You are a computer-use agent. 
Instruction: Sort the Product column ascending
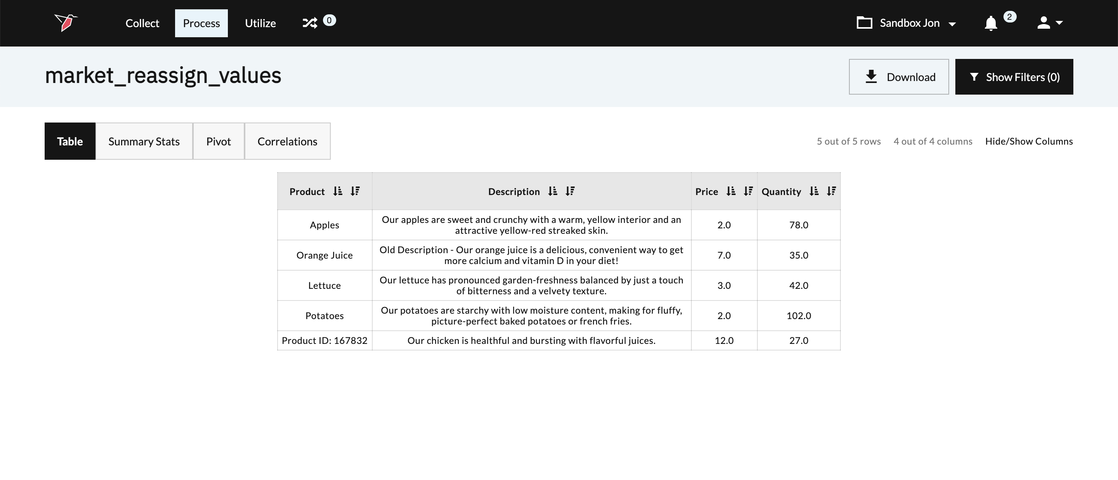coord(338,191)
